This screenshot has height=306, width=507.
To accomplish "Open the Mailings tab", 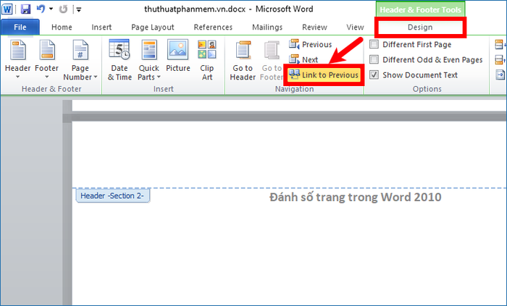I will click(267, 27).
